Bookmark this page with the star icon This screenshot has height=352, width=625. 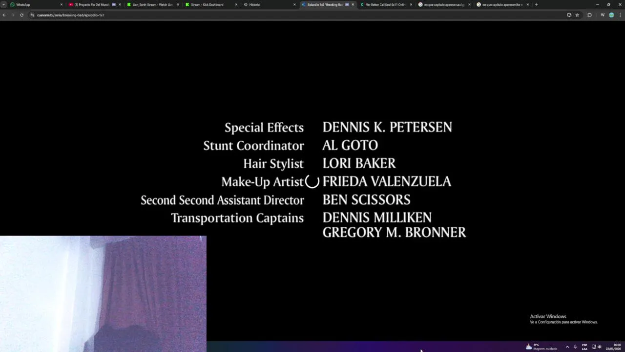[577, 15]
